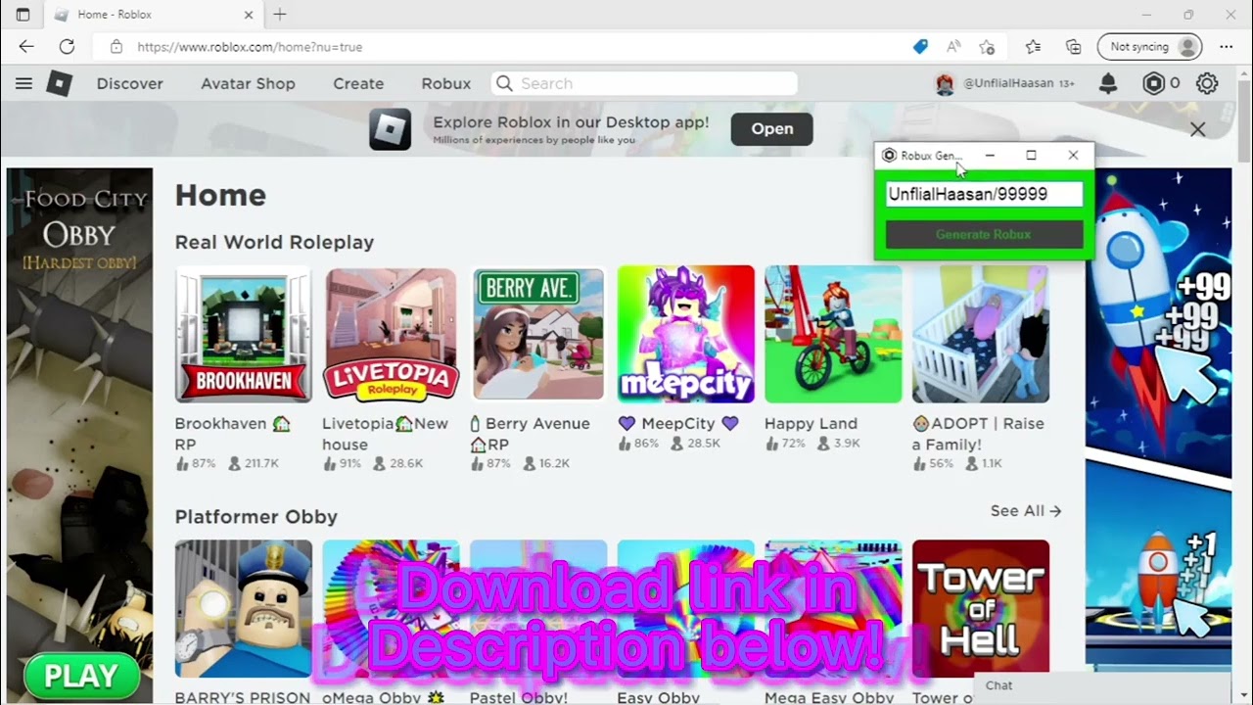Open the Favorites list icon
Screen dimensions: 1253x705
(1033, 46)
